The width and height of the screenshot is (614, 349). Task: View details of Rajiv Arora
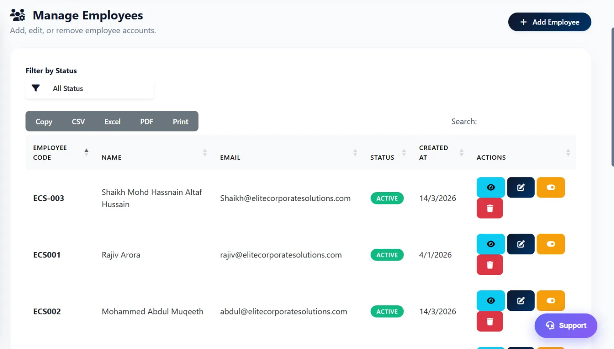pyautogui.click(x=491, y=244)
